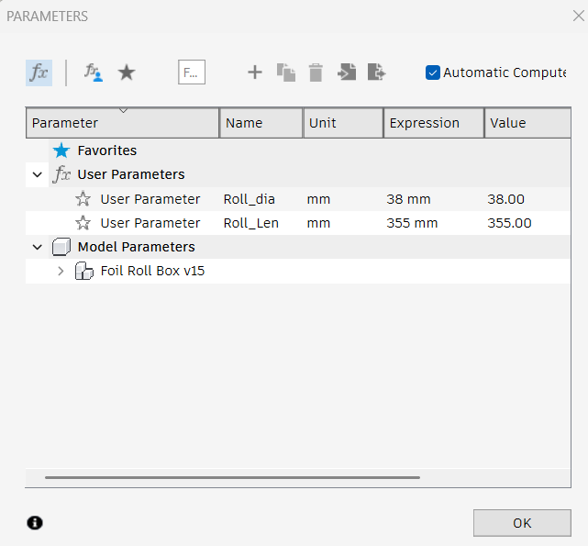Click the Foil Roll Box v15 component icon
The width and height of the screenshot is (588, 546).
point(83,271)
